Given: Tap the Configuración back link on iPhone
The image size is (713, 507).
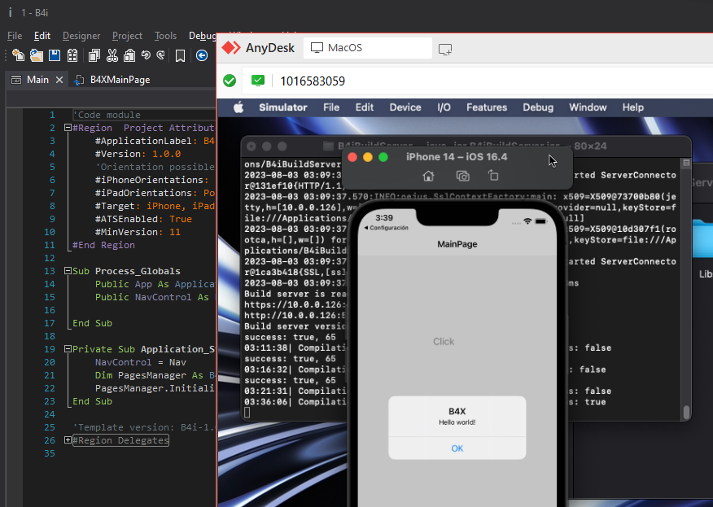Looking at the screenshot, I should pos(386,228).
